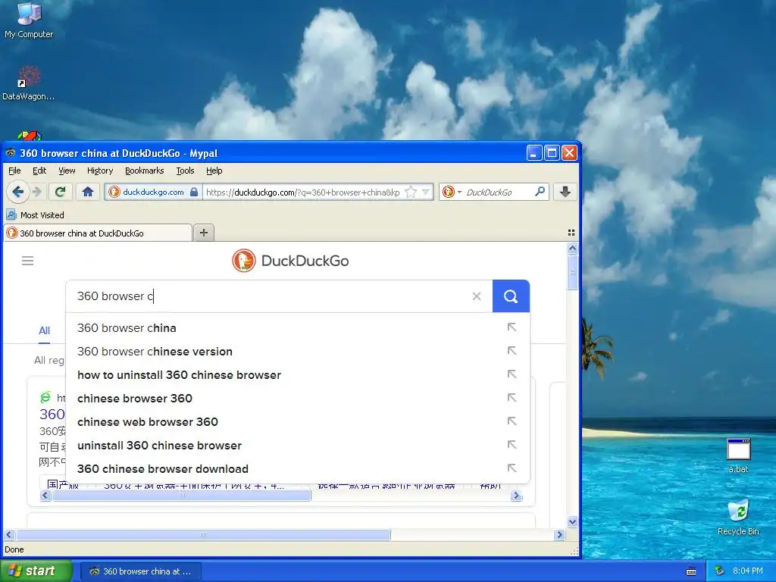This screenshot has height=582, width=776.
Task: Fill arrow beside 'chinese browser 360'
Action: pyautogui.click(x=512, y=397)
